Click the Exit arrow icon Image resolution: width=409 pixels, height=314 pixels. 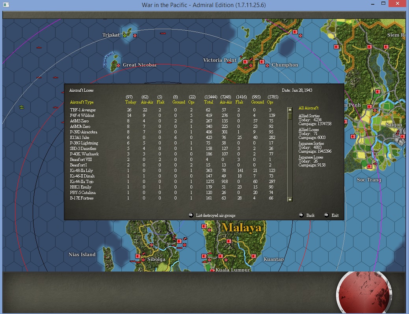327,215
